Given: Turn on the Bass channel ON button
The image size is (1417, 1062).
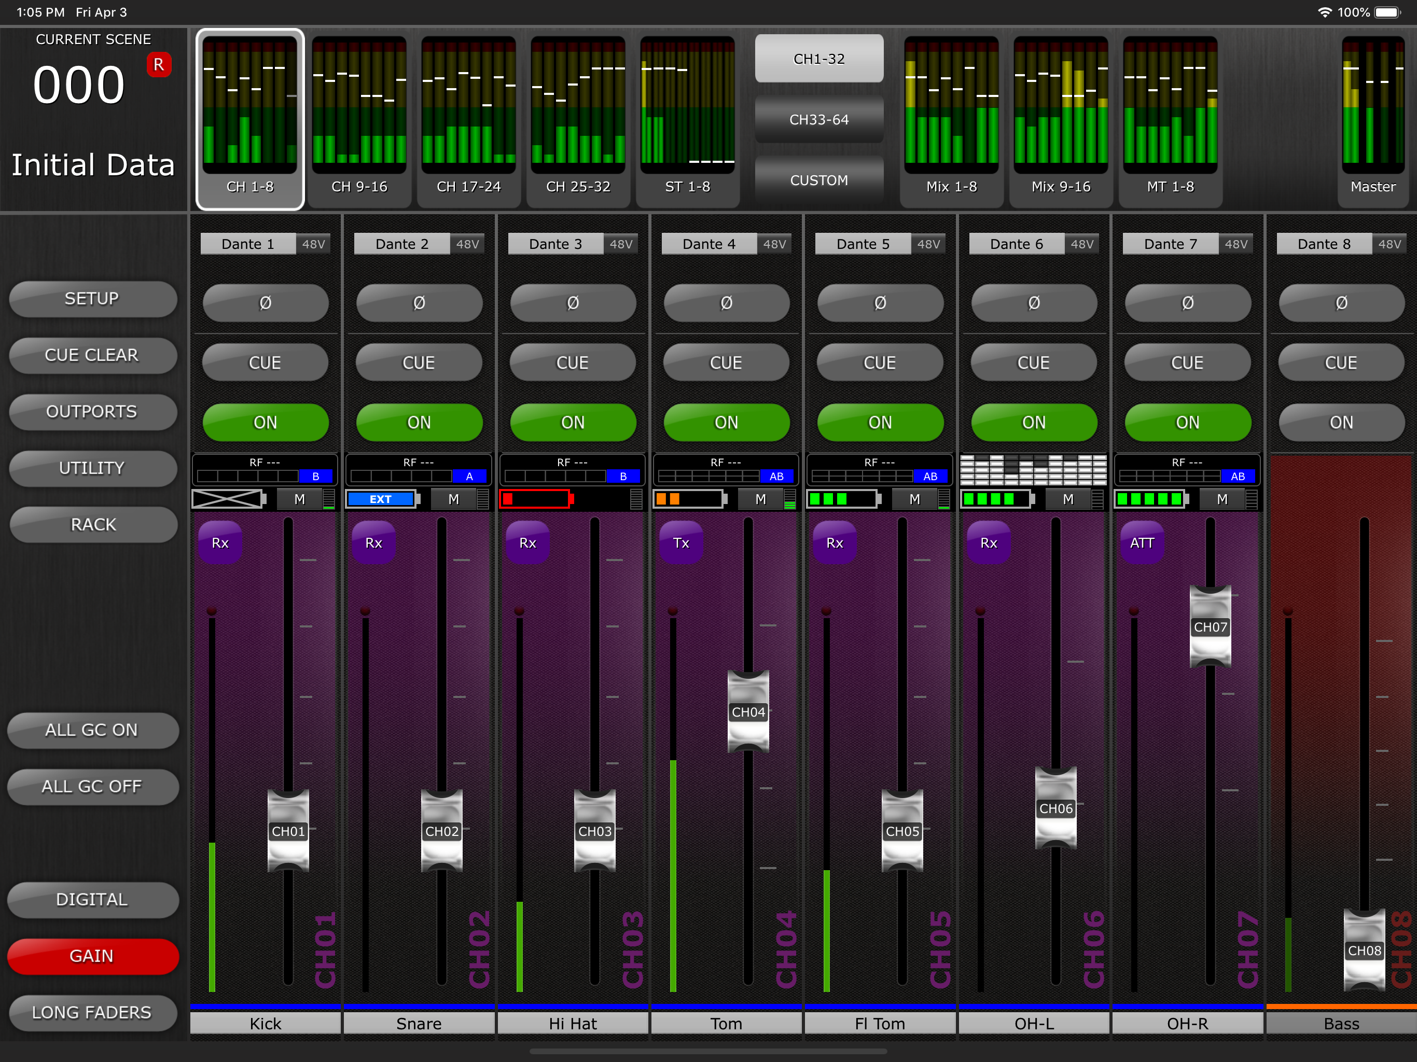Looking at the screenshot, I should click(1341, 422).
